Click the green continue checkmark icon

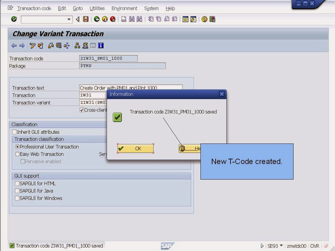[x=13, y=19]
